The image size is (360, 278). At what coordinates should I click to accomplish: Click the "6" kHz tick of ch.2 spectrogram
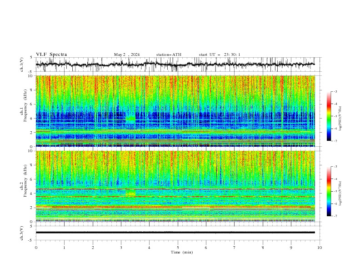(32, 179)
